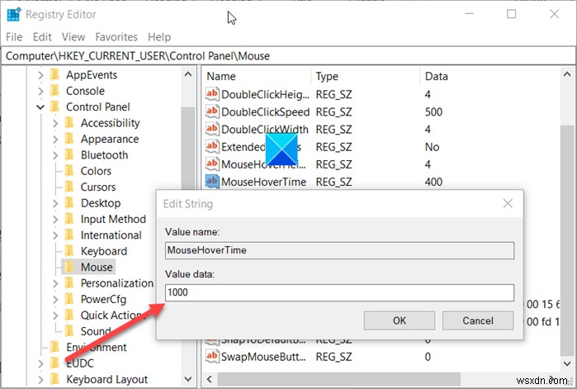The width and height of the screenshot is (577, 389).
Task: Expand the Desktop subkey
Action: pyautogui.click(x=55, y=203)
